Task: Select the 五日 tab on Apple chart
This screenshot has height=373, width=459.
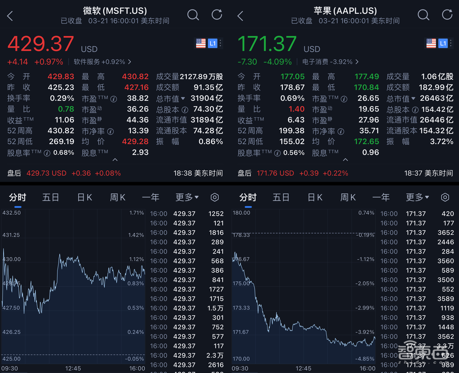Action: pyautogui.click(x=281, y=197)
